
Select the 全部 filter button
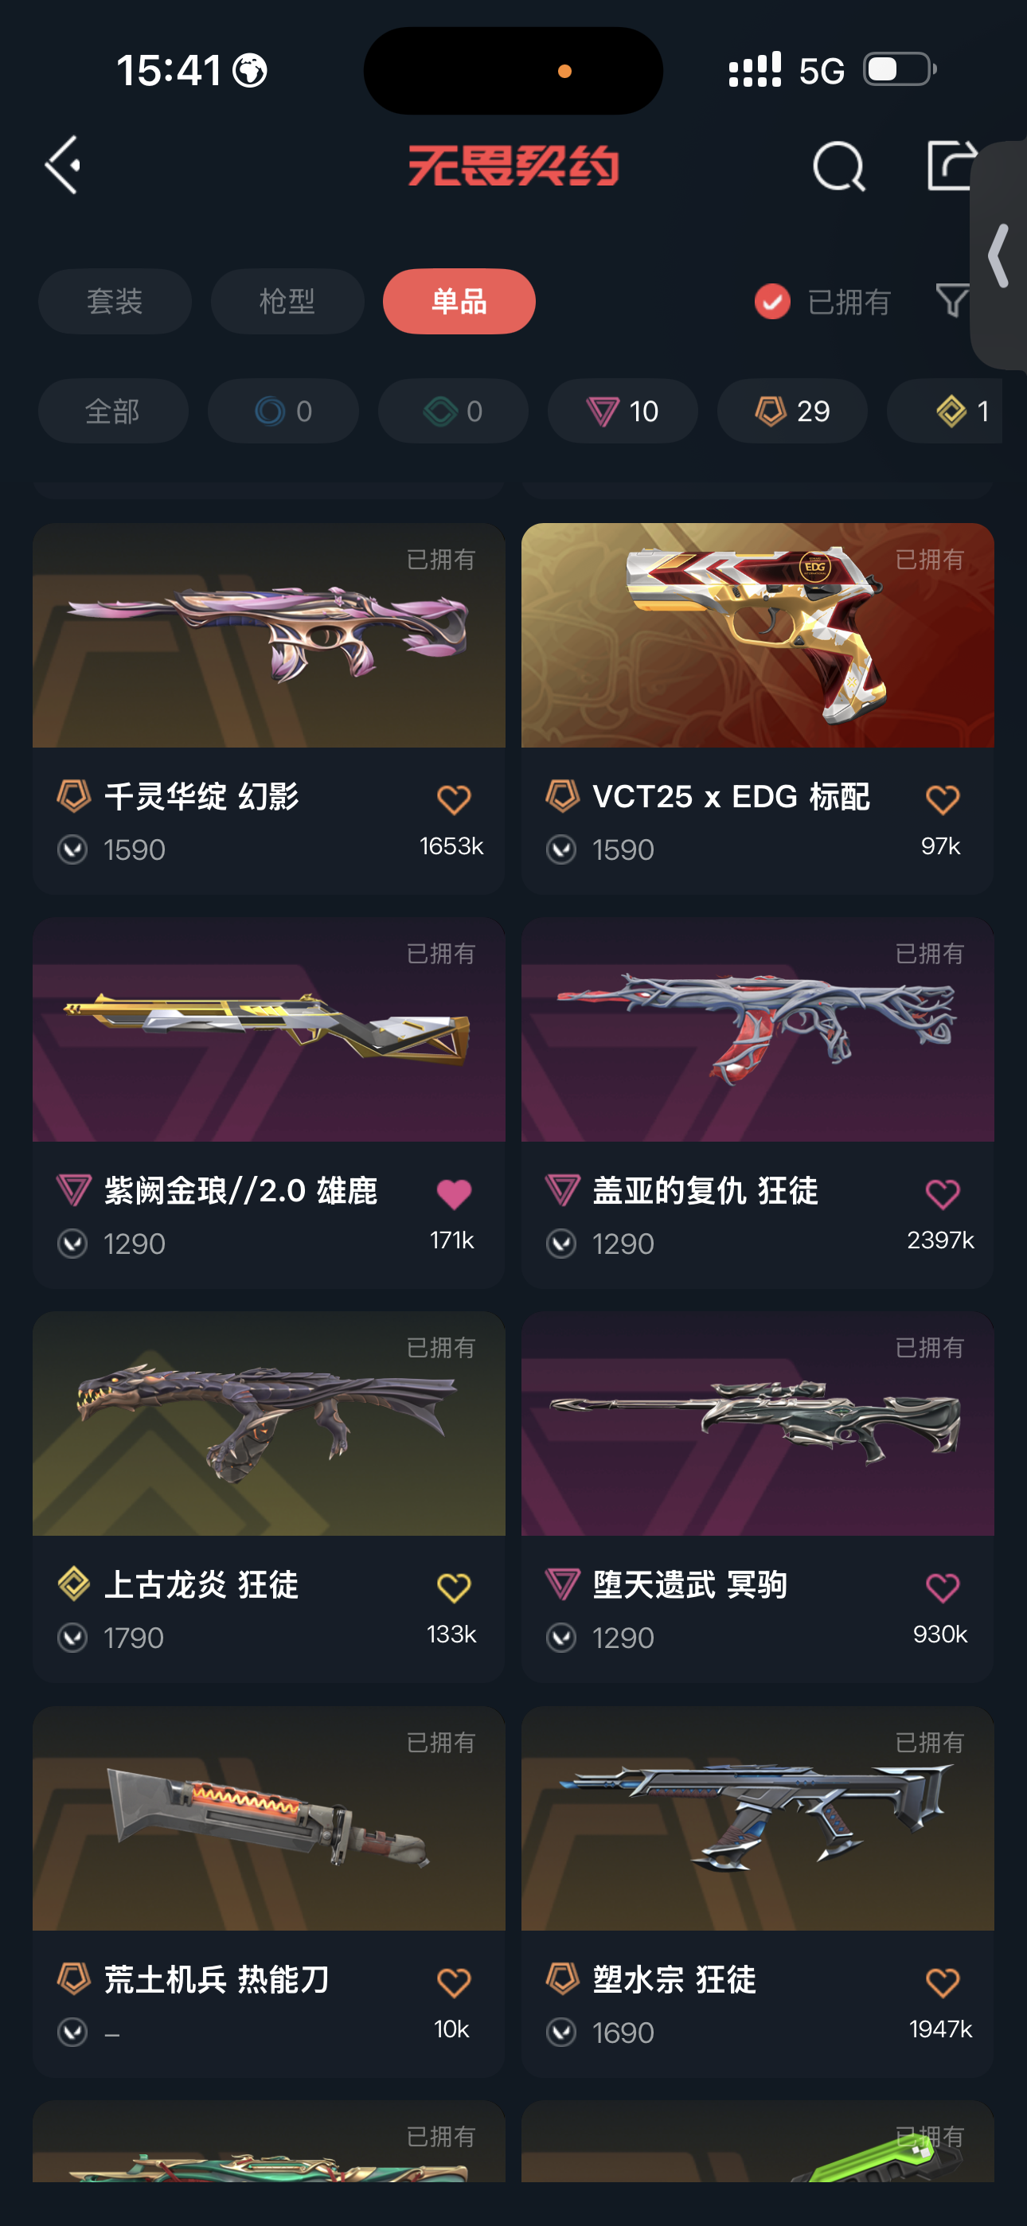tap(113, 412)
